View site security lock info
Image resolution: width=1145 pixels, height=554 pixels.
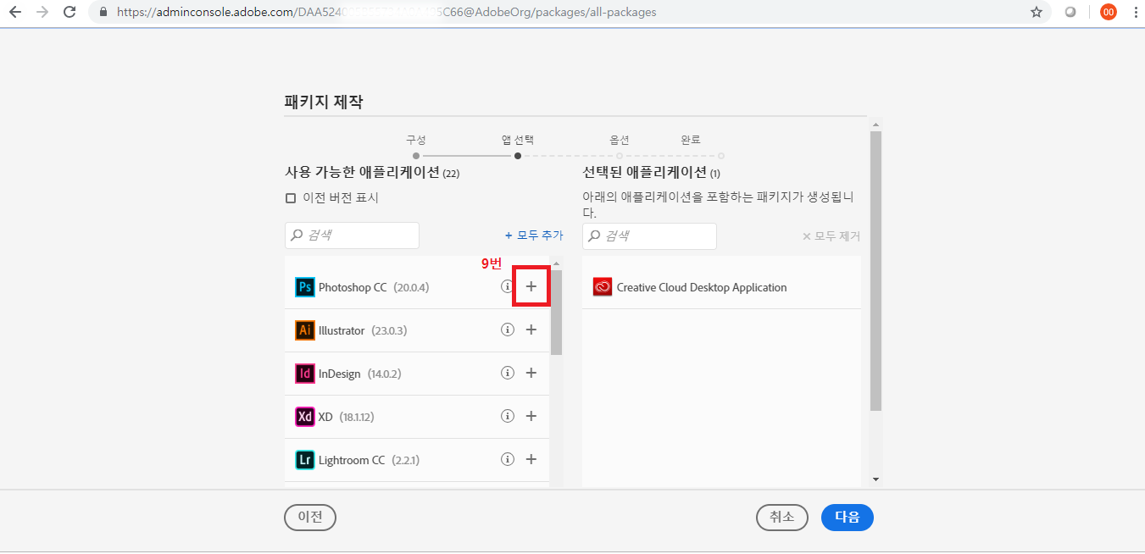tap(104, 13)
